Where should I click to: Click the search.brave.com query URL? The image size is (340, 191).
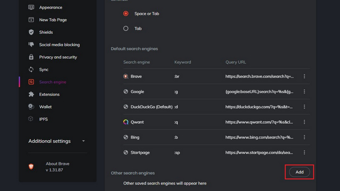tap(260, 76)
